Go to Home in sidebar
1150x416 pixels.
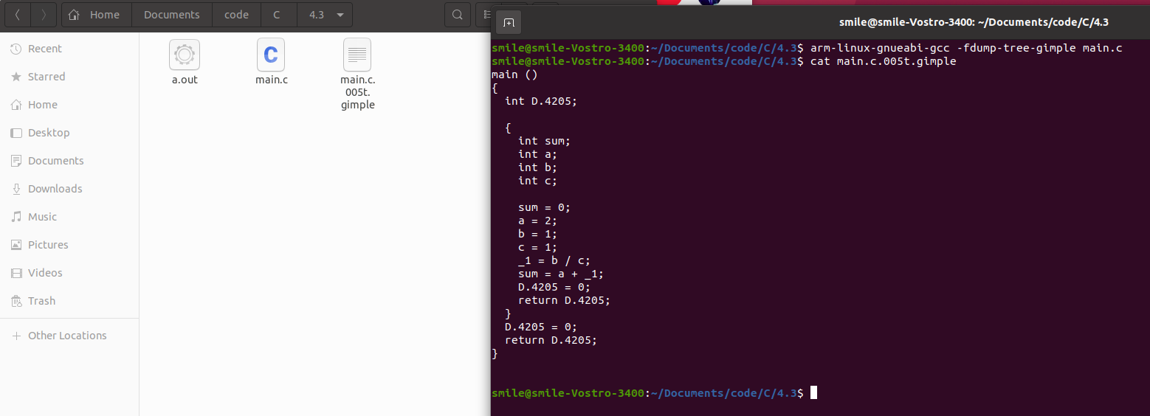69,105
